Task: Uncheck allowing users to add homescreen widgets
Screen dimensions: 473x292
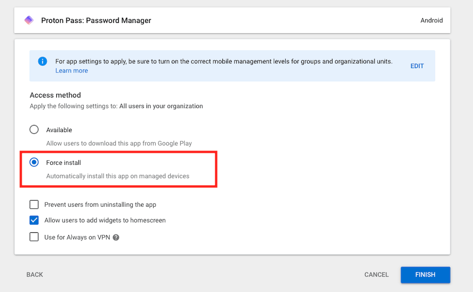Action: [34, 220]
